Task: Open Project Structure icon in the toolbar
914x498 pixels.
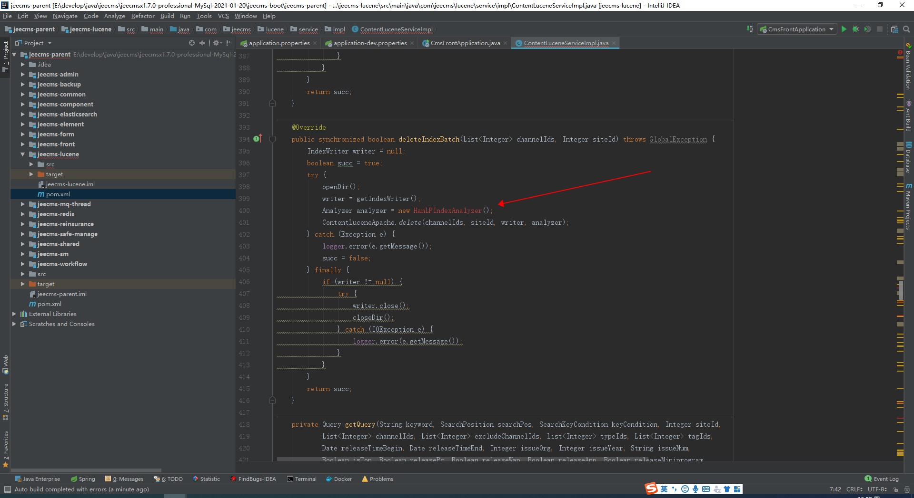Action: (894, 29)
